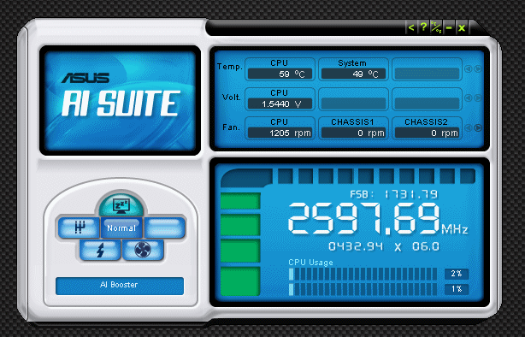Click the AI Booster label bar
Screen dimensions: 525x337
[120, 286]
